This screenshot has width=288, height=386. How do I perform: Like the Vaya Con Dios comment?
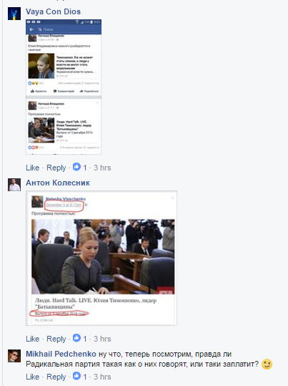pos(32,168)
